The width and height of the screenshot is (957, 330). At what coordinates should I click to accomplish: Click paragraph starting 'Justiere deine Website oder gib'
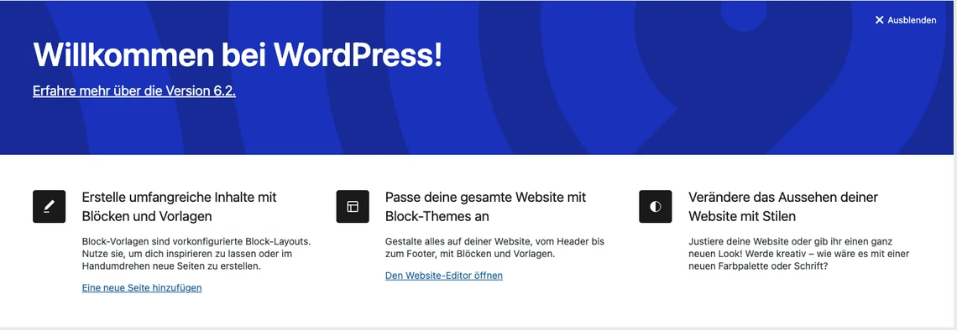point(799,254)
